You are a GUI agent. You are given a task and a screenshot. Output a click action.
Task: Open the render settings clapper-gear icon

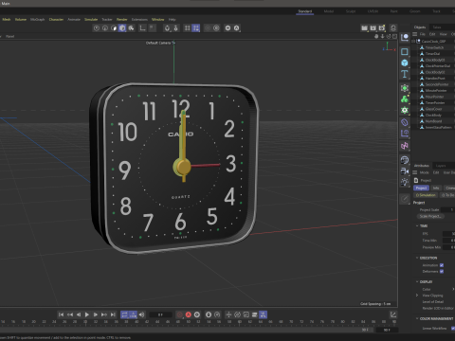coord(382,28)
